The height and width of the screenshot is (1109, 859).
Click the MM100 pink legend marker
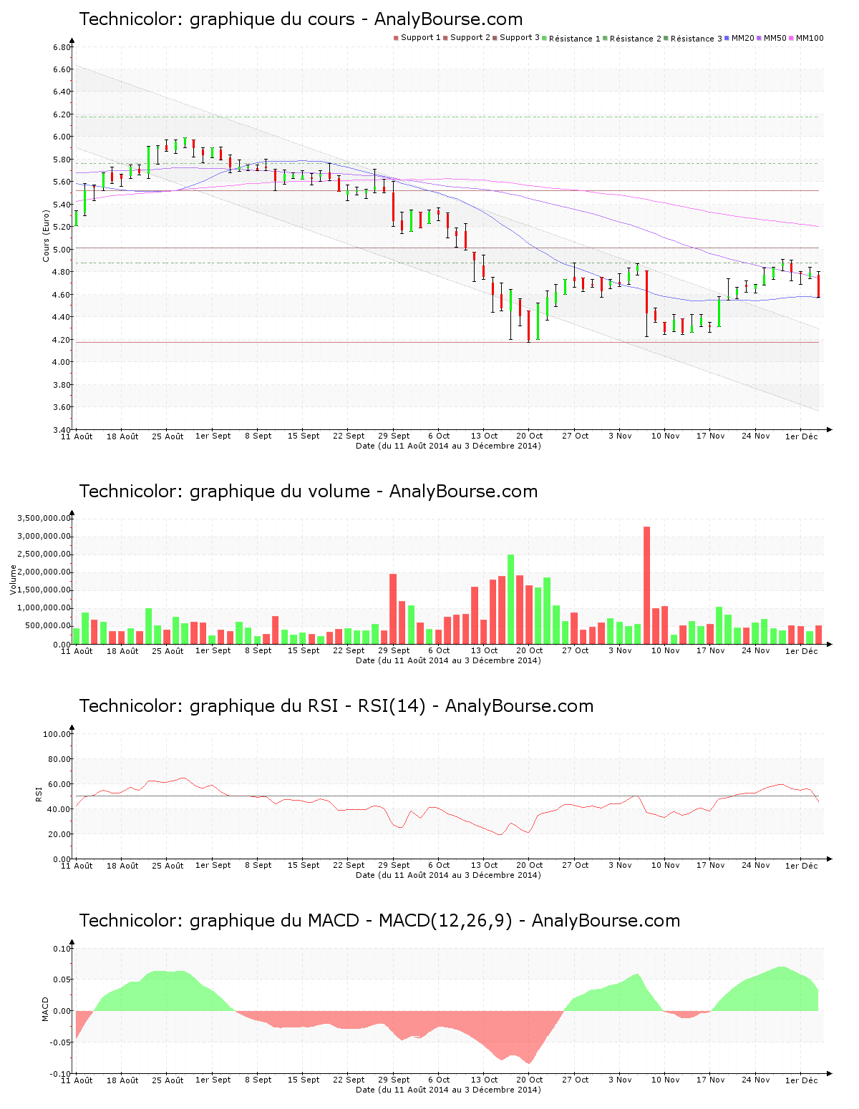click(x=792, y=38)
